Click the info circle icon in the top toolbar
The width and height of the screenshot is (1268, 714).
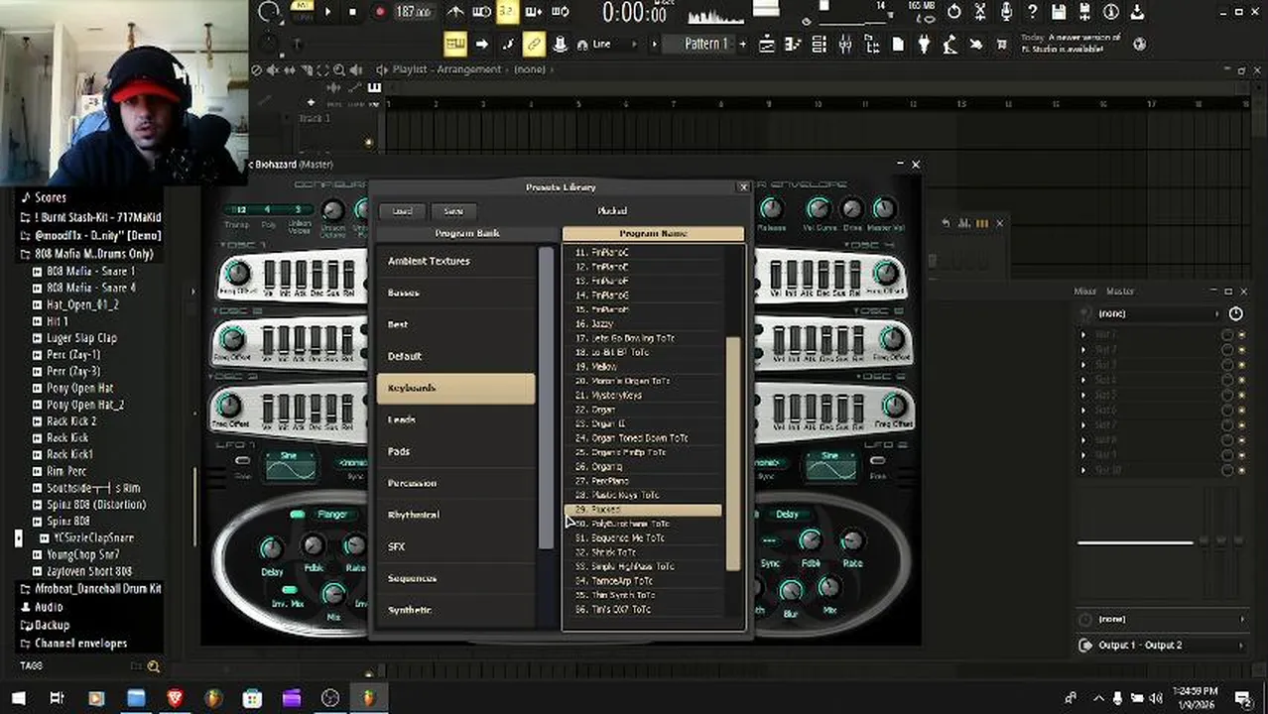(x=1111, y=12)
